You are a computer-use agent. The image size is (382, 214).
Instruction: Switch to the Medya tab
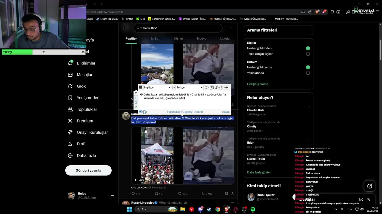pyautogui.click(x=201, y=39)
